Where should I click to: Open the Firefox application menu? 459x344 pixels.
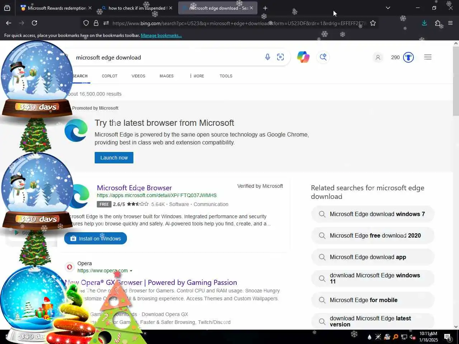[450, 23]
